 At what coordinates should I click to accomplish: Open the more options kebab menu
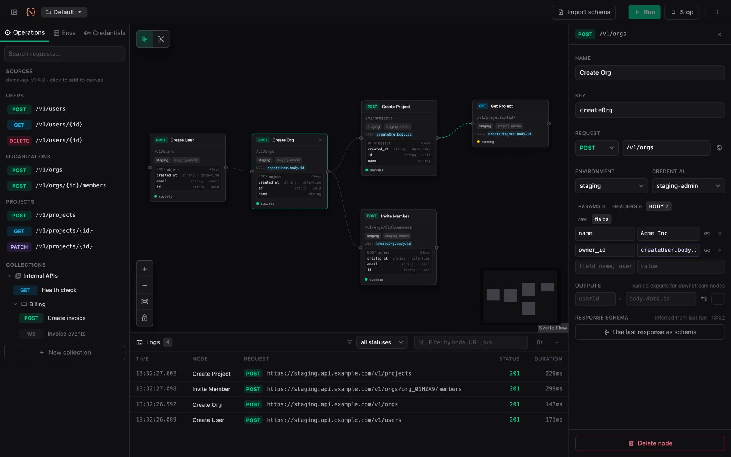coord(717,12)
